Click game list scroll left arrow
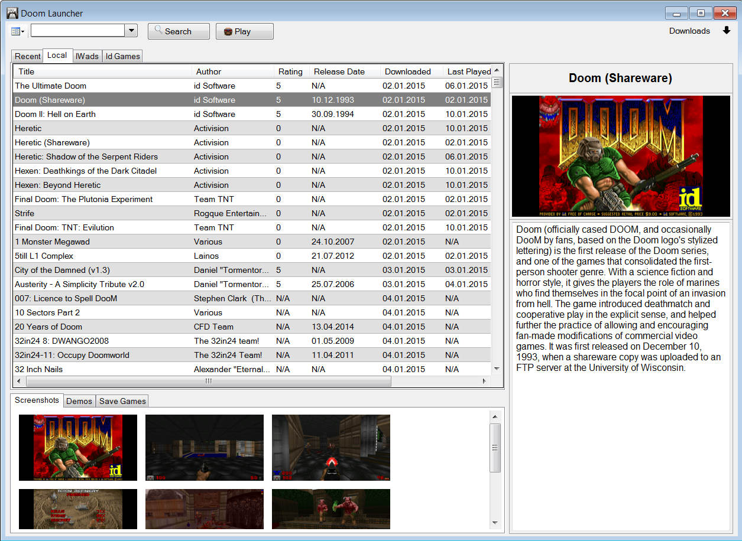Screen dimensions: 742x541 [x=19, y=382]
